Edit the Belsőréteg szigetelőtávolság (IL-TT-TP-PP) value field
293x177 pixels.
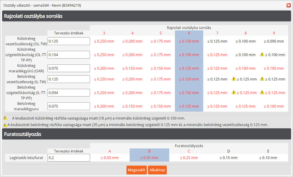(69, 93)
